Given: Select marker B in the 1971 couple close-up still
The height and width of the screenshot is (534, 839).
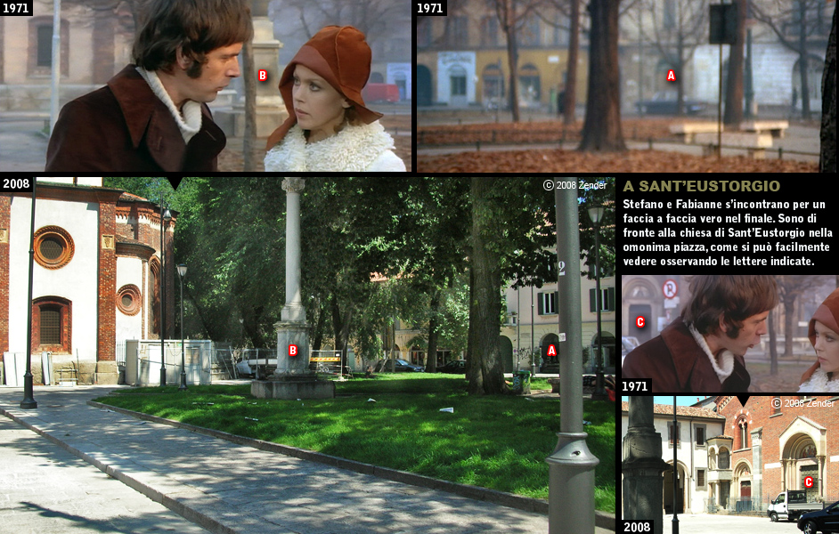Looking at the screenshot, I should [263, 76].
